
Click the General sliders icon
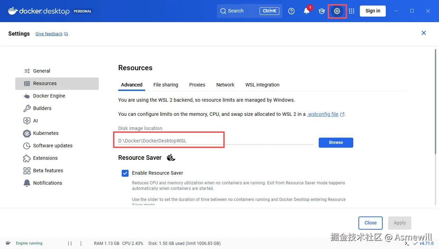(x=27, y=71)
